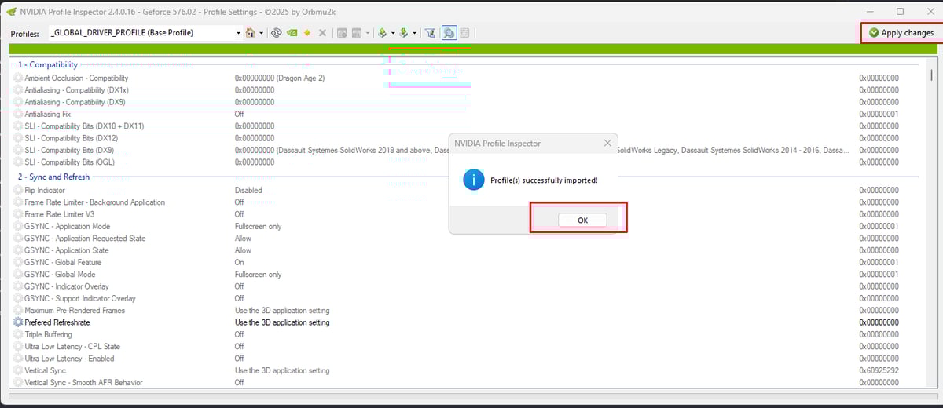Click gear icon beside Vertical Sync
The image size is (943, 408).
[x=18, y=370]
